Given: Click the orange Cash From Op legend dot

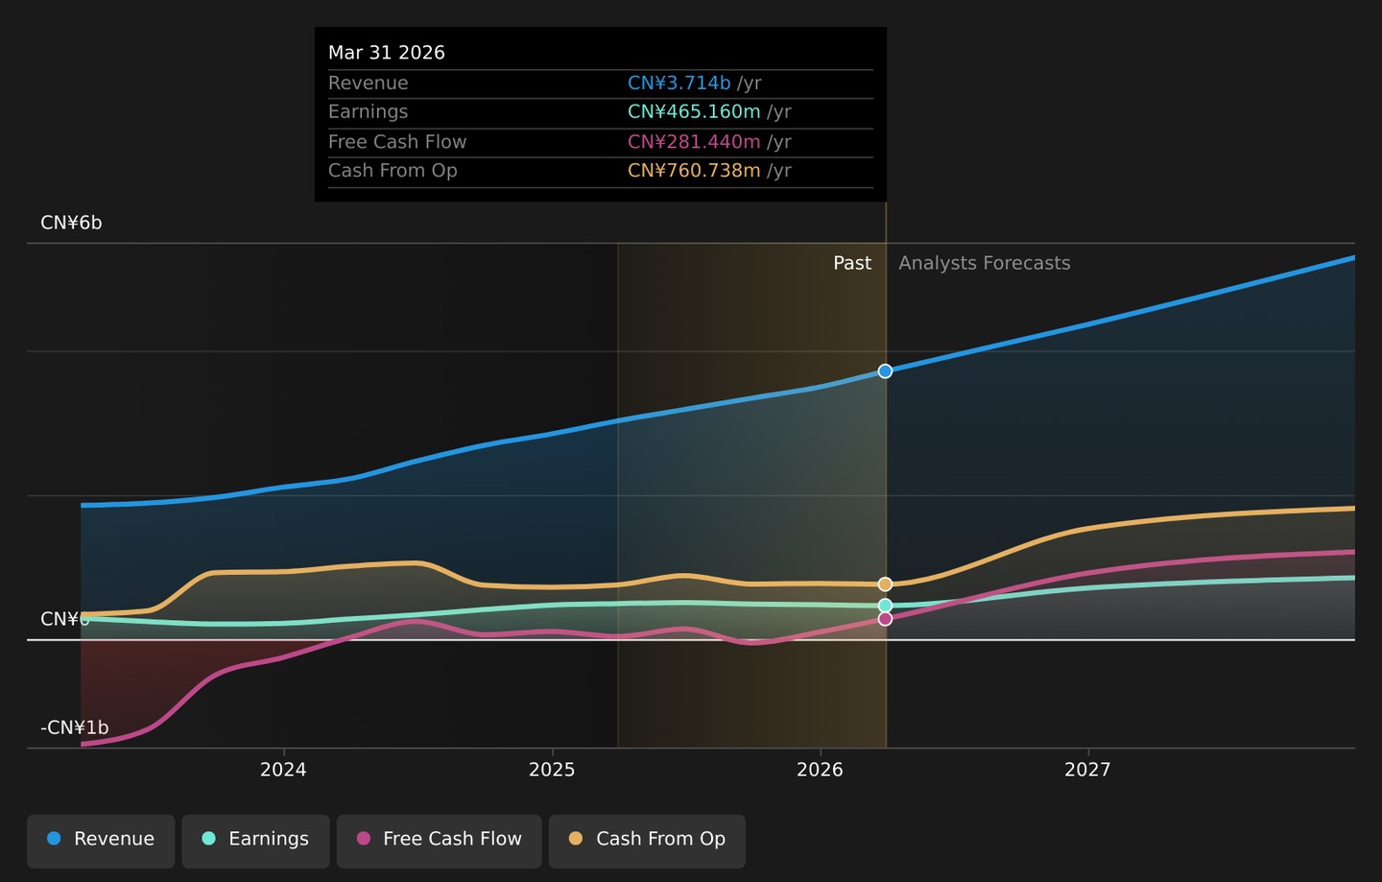Looking at the screenshot, I should 576,839.
